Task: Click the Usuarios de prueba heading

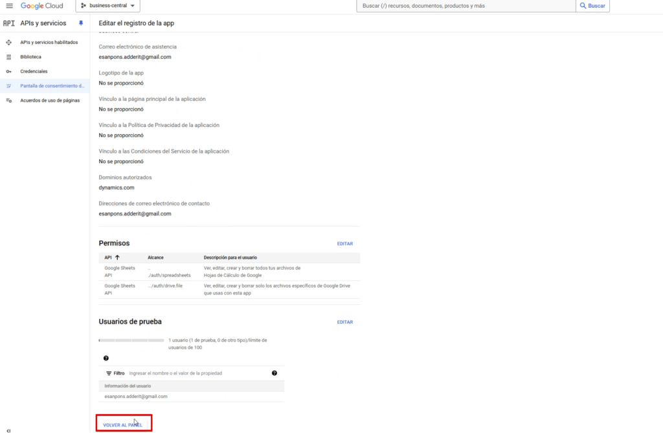Action: point(130,322)
